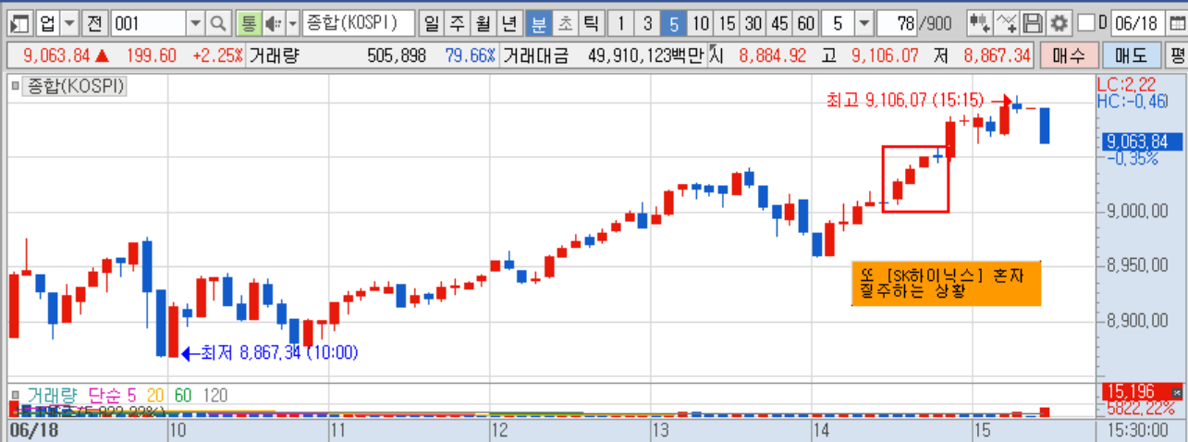Enable the D checkbox beside the date
This screenshot has width=1188, height=442.
click(x=1086, y=22)
